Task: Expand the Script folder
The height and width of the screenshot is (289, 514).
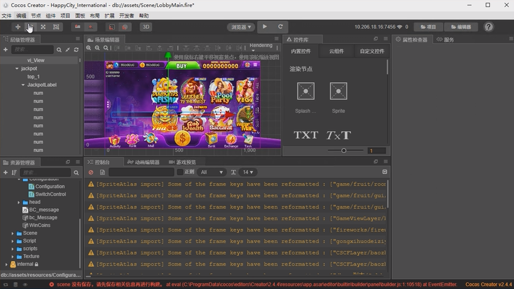Action: (x=12, y=241)
